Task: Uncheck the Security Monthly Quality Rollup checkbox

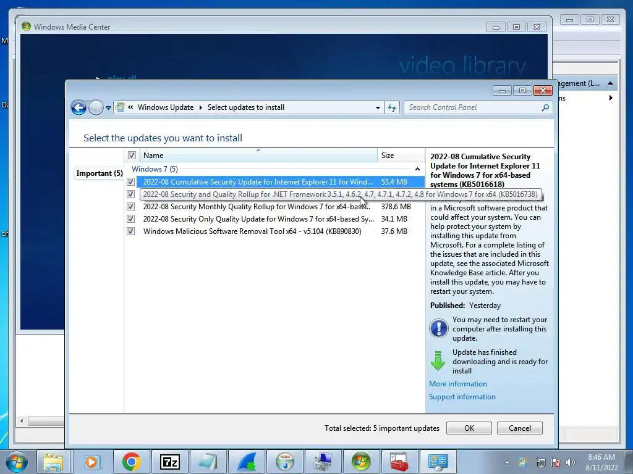Action: coord(130,207)
